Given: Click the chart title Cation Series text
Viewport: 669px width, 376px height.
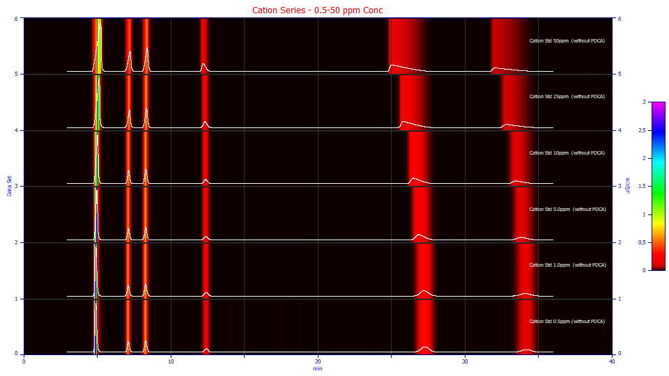Looking at the screenshot, I should click(x=317, y=10).
